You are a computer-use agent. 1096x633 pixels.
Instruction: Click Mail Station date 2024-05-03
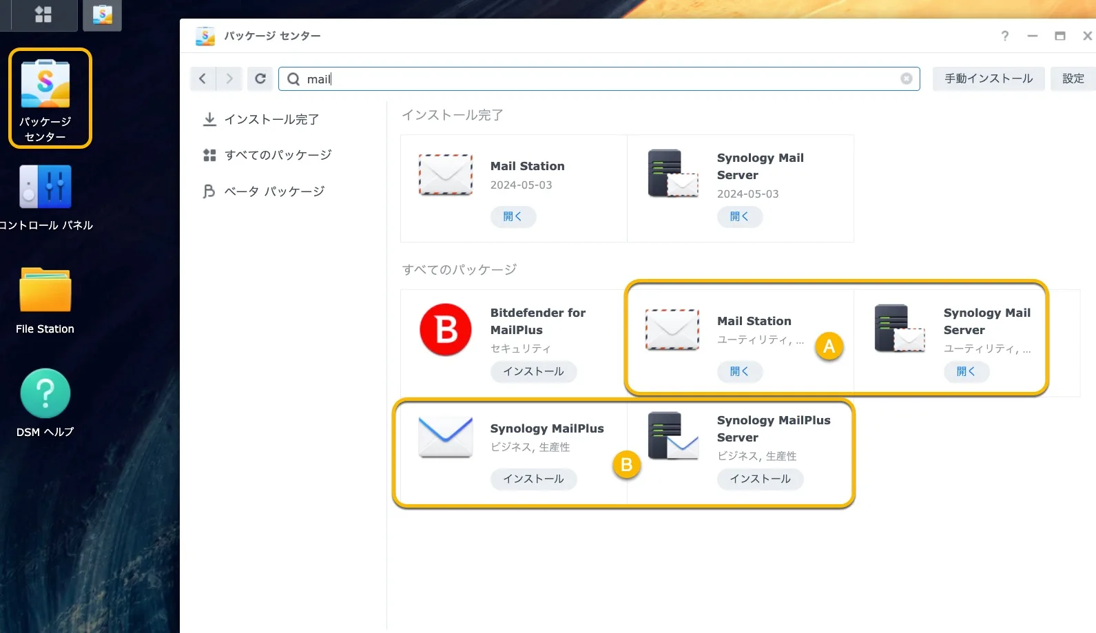[521, 185]
